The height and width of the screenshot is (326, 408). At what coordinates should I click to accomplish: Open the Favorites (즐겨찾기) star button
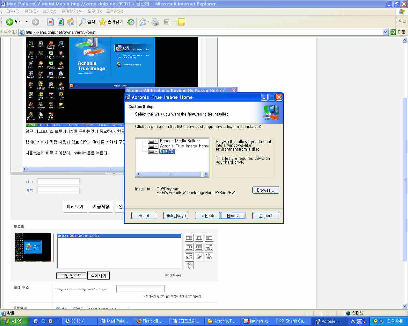tap(111, 22)
